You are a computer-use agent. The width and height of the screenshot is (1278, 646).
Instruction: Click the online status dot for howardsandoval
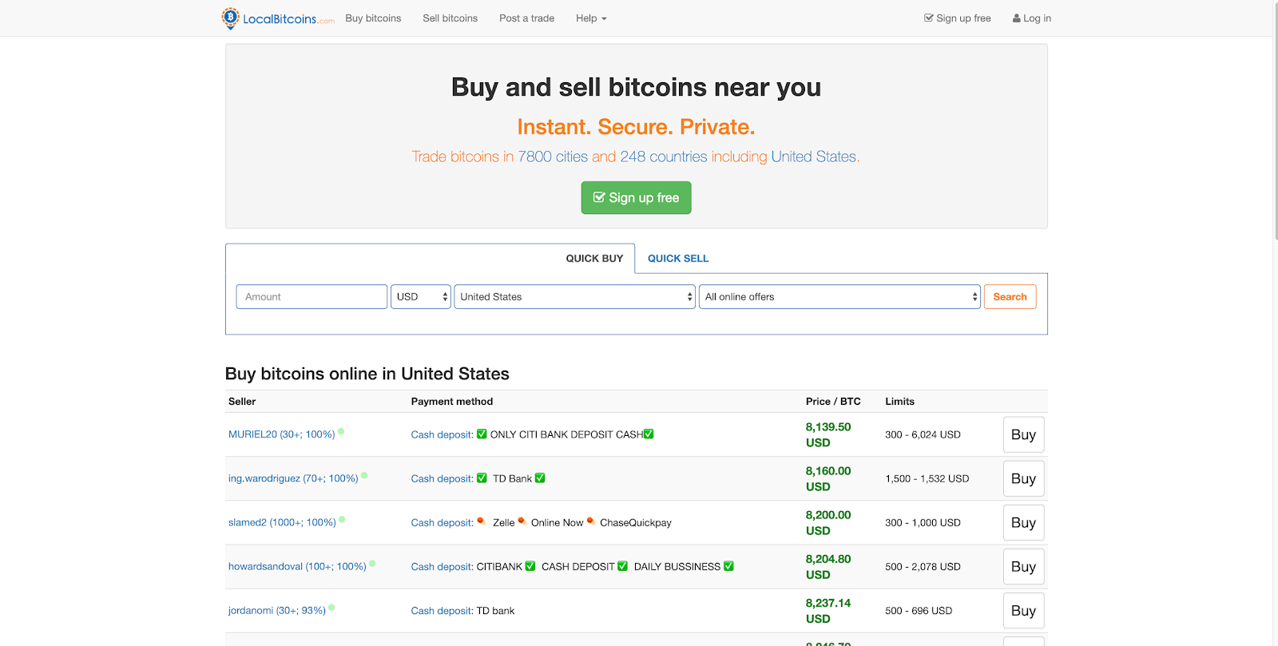coord(372,563)
